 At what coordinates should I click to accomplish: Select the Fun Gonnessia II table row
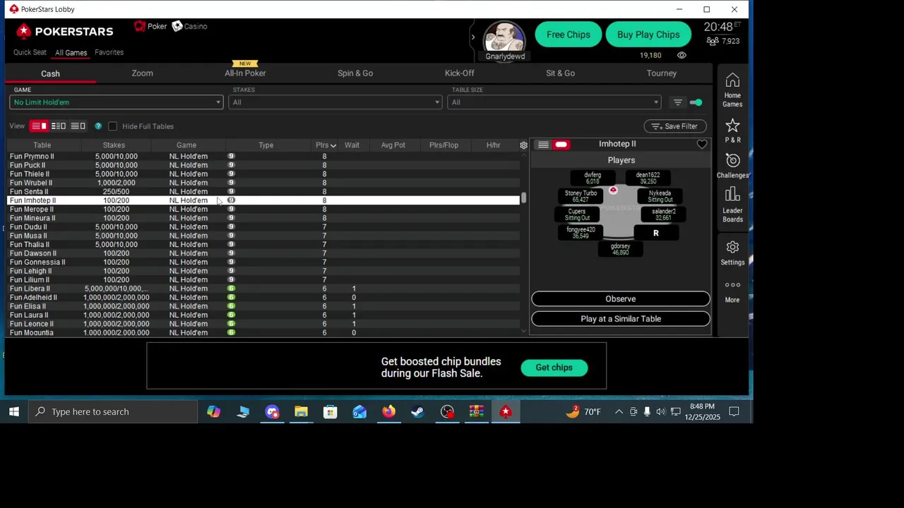pos(263,262)
